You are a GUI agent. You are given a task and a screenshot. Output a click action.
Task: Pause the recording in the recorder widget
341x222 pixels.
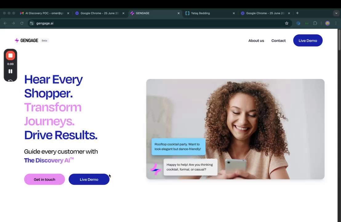click(x=10, y=71)
